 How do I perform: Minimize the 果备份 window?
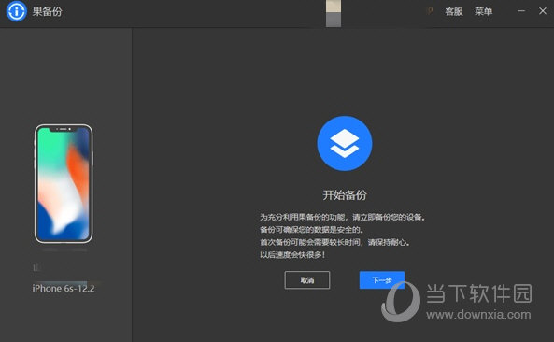pyautogui.click(x=521, y=11)
